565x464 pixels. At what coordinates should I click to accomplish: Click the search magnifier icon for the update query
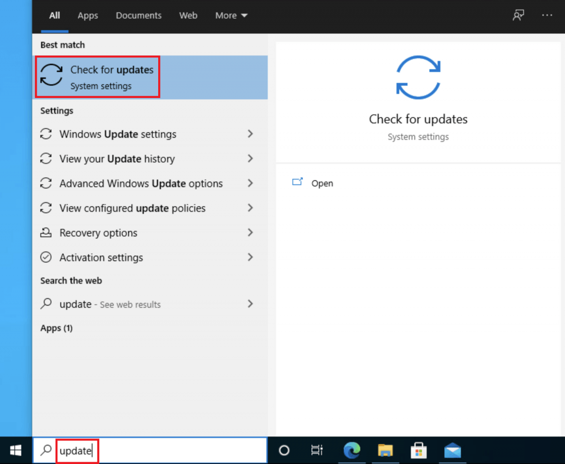[x=45, y=450]
